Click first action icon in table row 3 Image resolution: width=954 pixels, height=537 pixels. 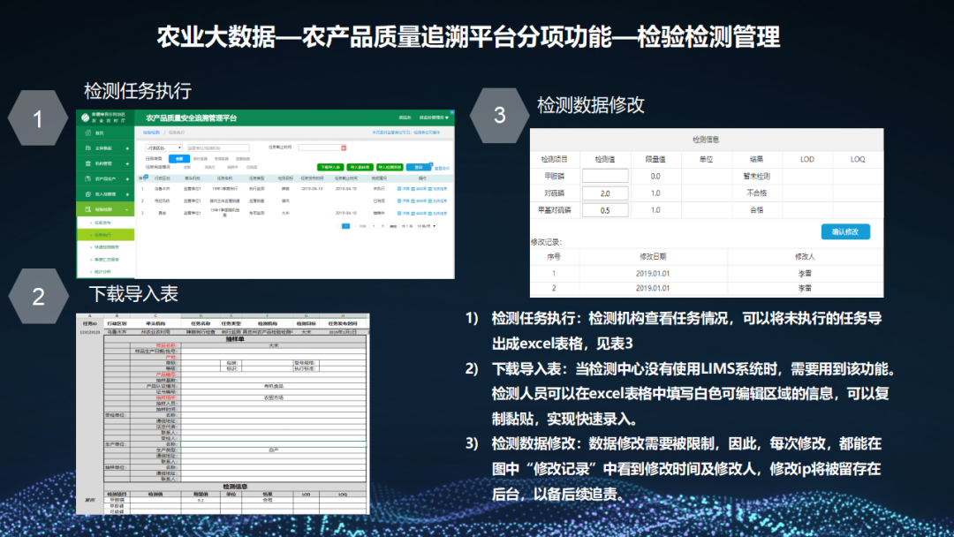(x=399, y=214)
